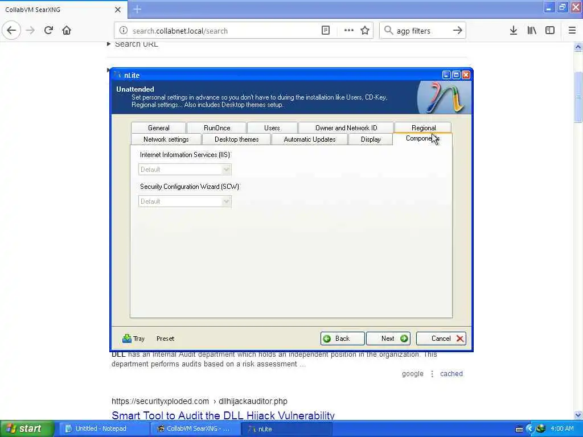Open Security Configuration Wizard dropdown
Image resolution: width=583 pixels, height=437 pixels.
185,201
